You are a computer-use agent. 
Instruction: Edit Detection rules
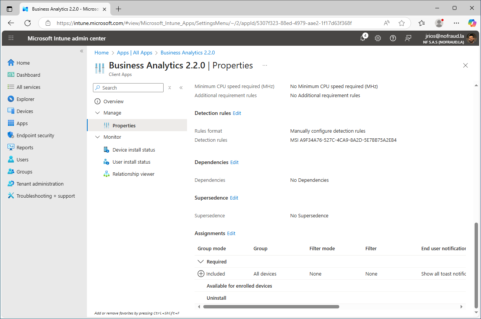coord(237,113)
